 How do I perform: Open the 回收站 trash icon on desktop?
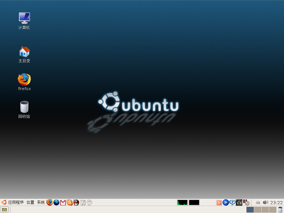coord(24,110)
